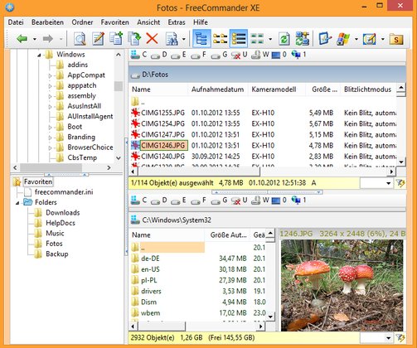Image resolution: width=417 pixels, height=348 pixels.
Task: Toggle the split panels layout button
Action: click(221, 39)
